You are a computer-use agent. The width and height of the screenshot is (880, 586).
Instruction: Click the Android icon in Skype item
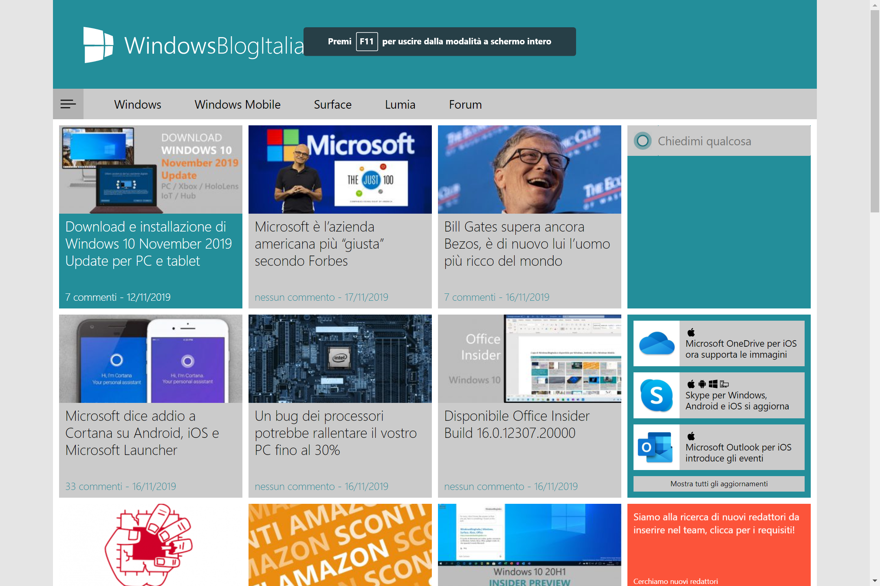702,384
